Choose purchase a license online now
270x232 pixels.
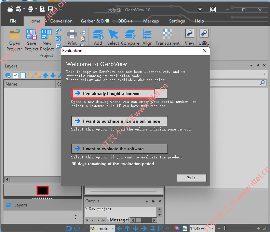point(120,121)
